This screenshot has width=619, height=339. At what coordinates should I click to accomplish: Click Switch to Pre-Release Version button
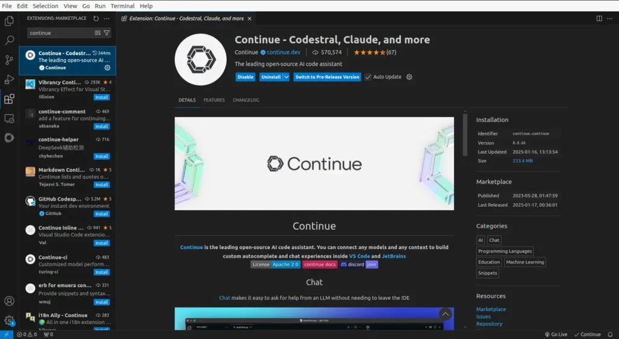(327, 77)
